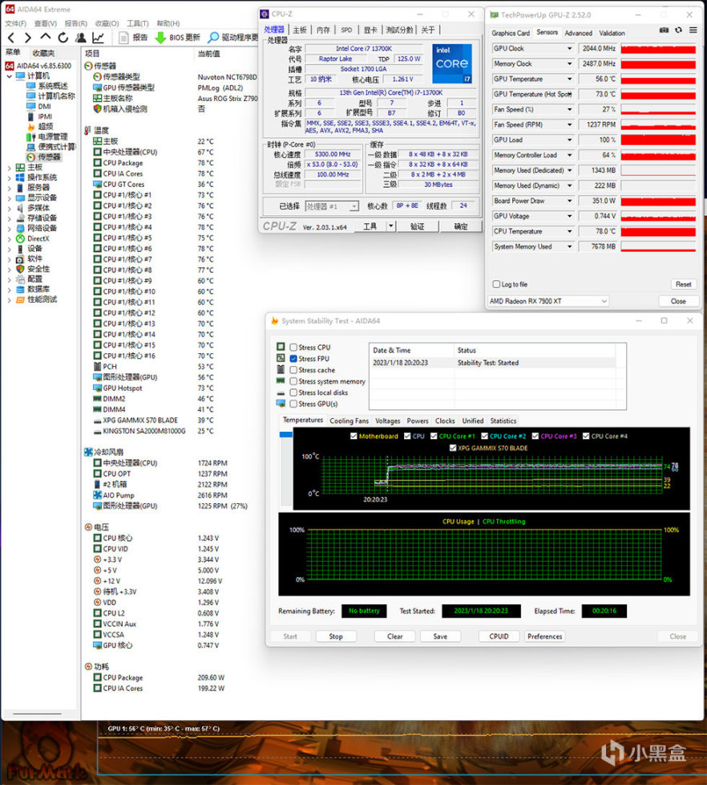
Task: Click the AIDA64 refresh icon
Action: [63, 38]
